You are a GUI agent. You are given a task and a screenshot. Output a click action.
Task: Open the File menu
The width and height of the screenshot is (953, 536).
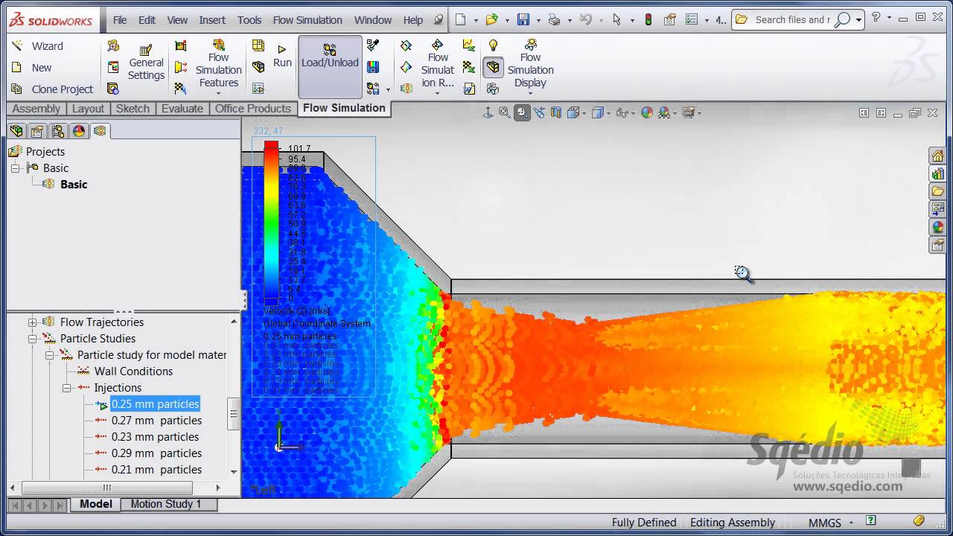click(120, 20)
